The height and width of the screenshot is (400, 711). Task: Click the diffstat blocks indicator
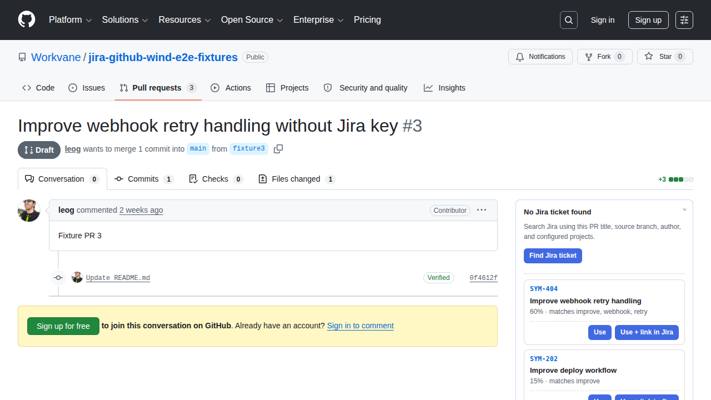(x=681, y=179)
